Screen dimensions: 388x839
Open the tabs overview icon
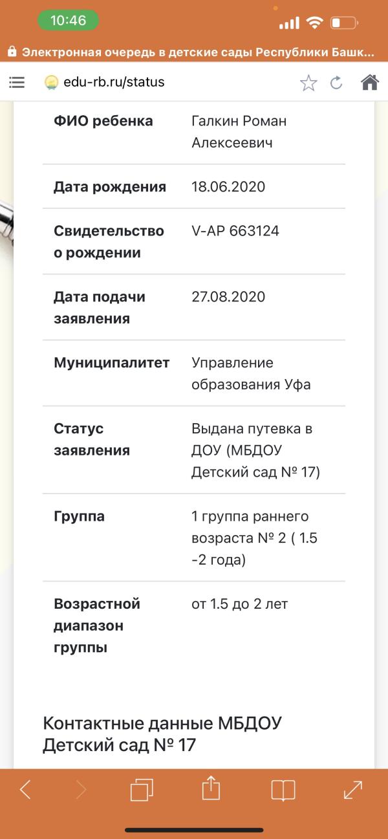click(142, 790)
